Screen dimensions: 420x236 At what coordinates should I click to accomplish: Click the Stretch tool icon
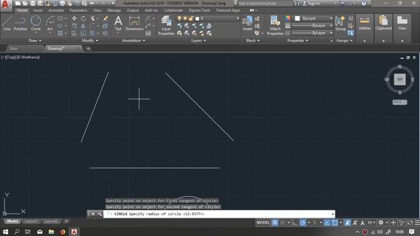74,33
